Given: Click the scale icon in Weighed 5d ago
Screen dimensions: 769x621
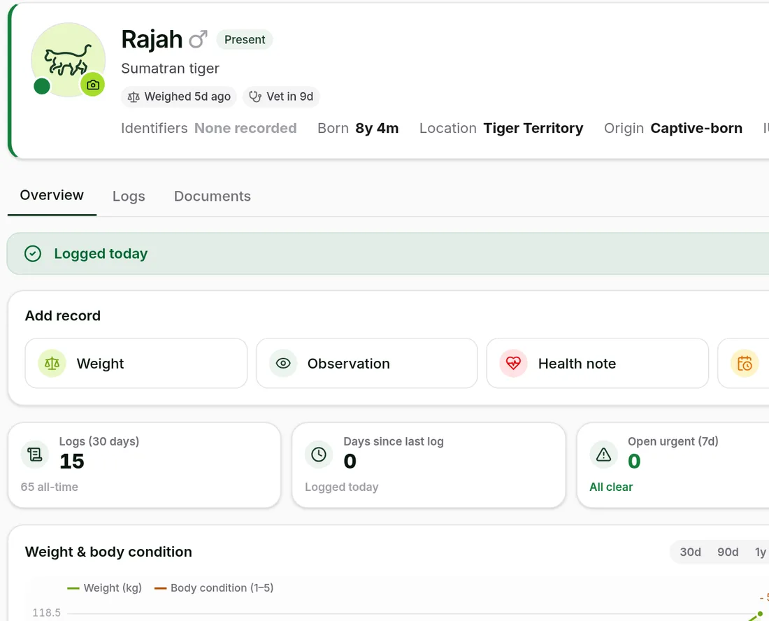Looking at the screenshot, I should coord(134,97).
